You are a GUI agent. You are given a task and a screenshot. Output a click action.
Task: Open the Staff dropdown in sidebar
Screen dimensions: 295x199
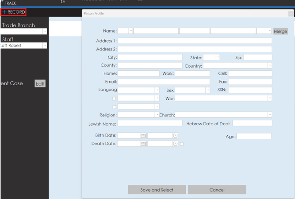click(44, 45)
